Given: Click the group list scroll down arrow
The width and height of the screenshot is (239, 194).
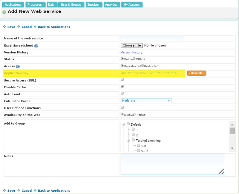Looking at the screenshot, I should [232, 148].
